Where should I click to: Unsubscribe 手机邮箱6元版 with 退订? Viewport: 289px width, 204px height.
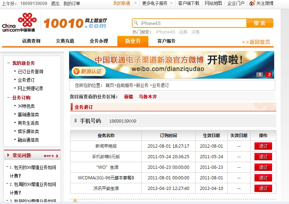[263, 157]
